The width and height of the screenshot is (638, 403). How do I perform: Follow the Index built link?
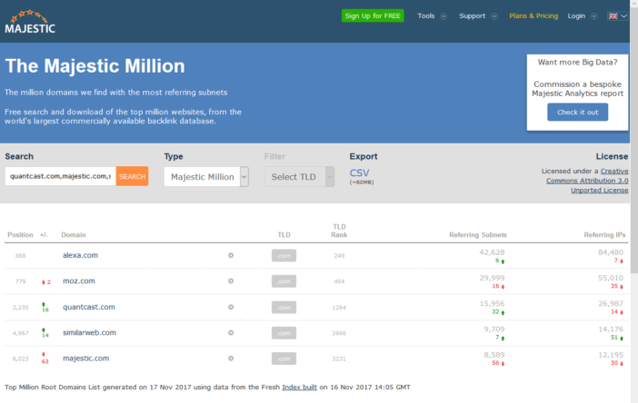tap(300, 388)
